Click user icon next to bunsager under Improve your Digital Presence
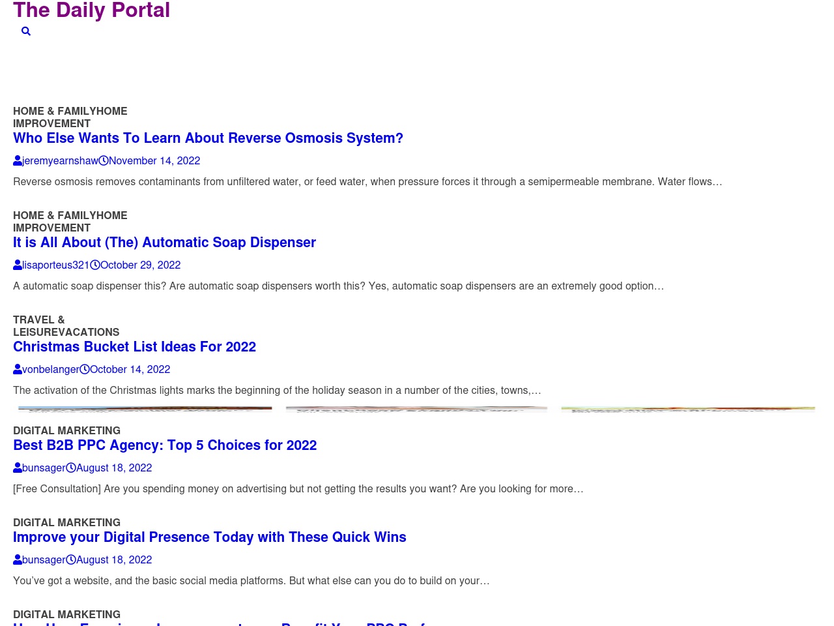 coord(18,559)
